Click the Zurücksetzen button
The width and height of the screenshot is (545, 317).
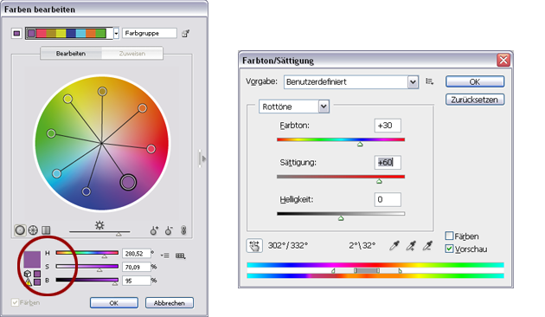click(474, 100)
